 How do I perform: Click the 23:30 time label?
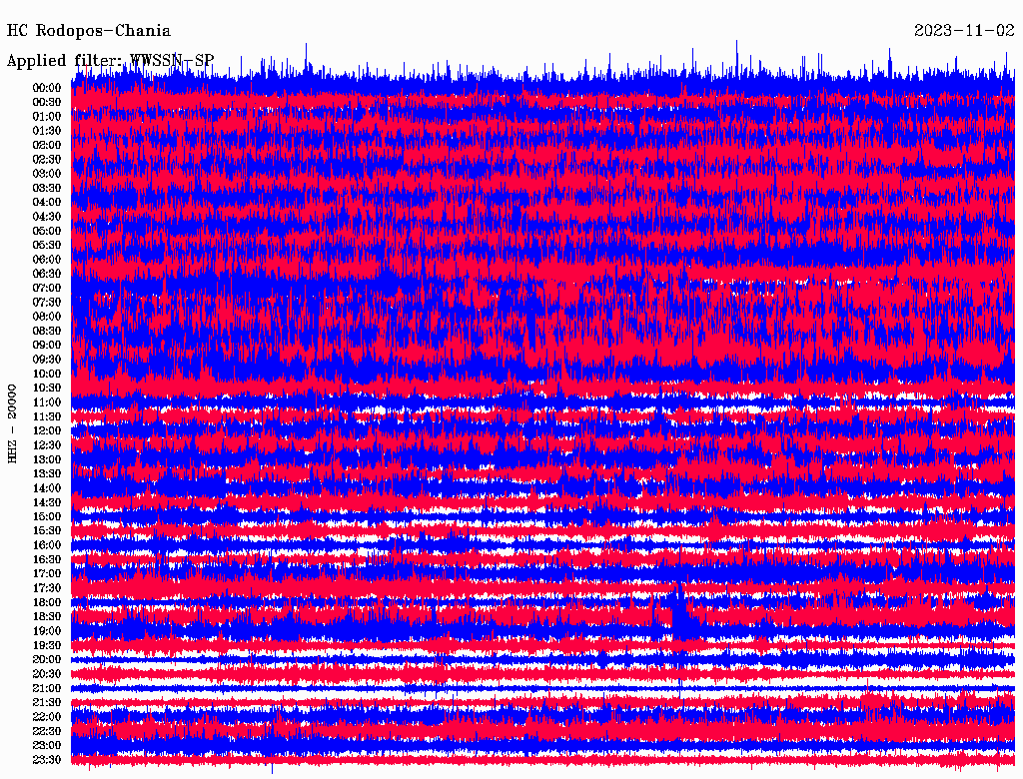[47, 760]
